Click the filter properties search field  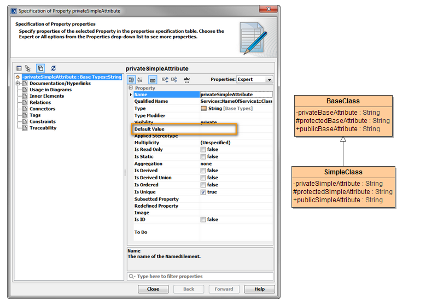pos(200,276)
